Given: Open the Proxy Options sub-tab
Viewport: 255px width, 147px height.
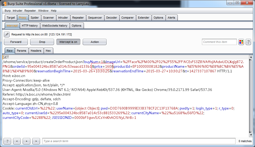Looking at the screenshot, I should click(76, 26).
